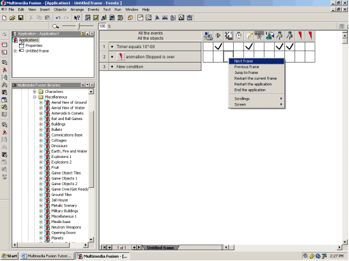Screen dimensions: 349x261
Task: Open the Scrollings submenu
Action: click(257, 99)
